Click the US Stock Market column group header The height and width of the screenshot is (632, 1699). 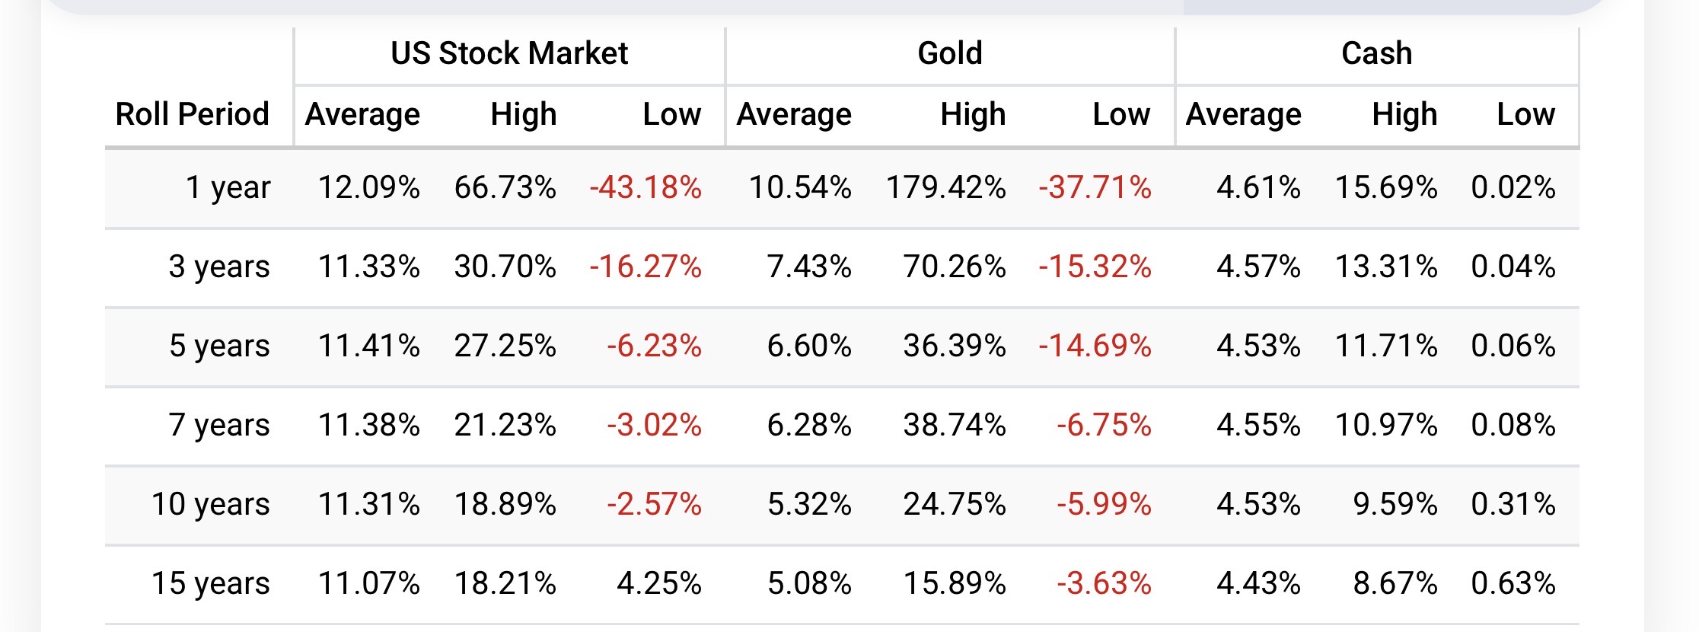tap(509, 53)
